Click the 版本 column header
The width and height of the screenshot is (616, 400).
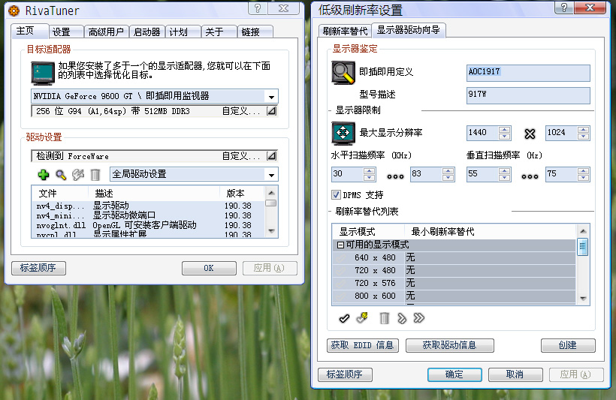click(x=242, y=194)
